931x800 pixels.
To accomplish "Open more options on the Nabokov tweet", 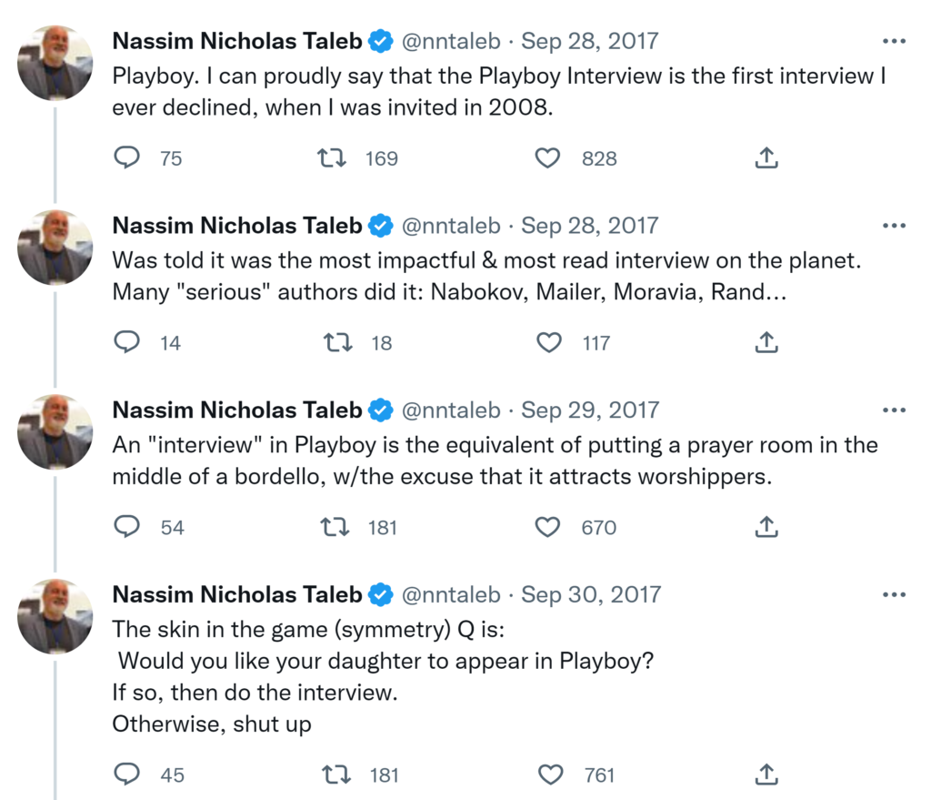I will pos(895,226).
